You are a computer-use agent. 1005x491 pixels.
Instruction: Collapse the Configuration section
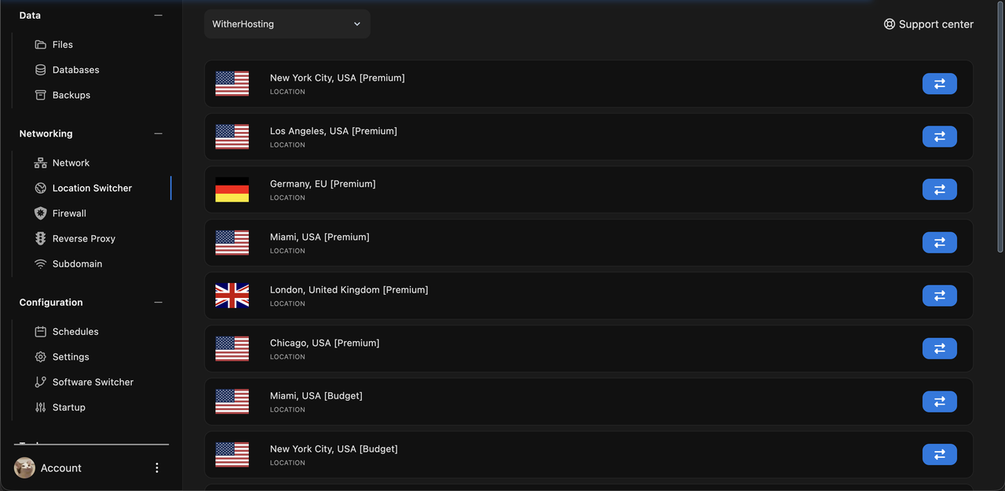pyautogui.click(x=159, y=303)
